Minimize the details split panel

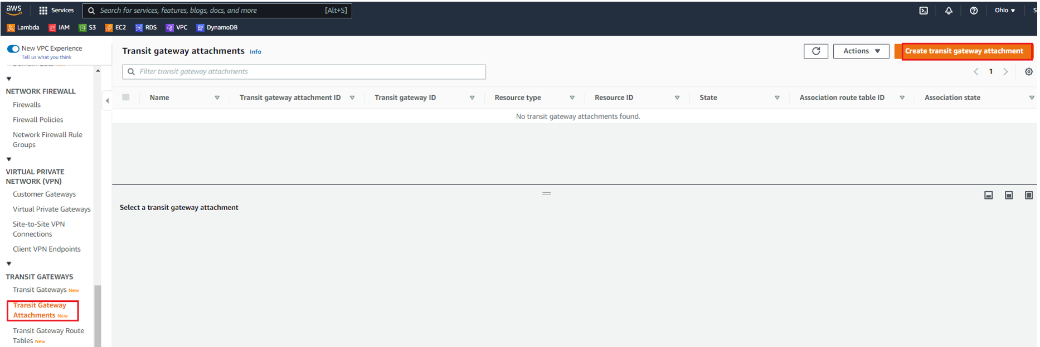989,195
